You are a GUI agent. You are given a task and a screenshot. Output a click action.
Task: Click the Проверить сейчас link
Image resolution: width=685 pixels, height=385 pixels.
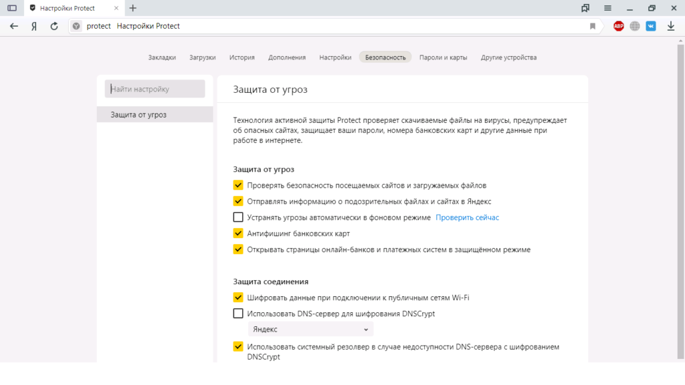click(x=467, y=217)
